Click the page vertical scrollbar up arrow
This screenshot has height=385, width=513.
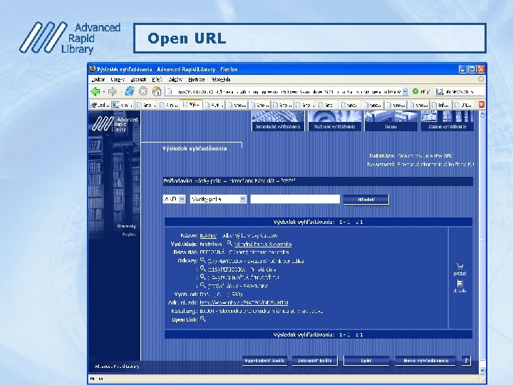click(x=482, y=114)
